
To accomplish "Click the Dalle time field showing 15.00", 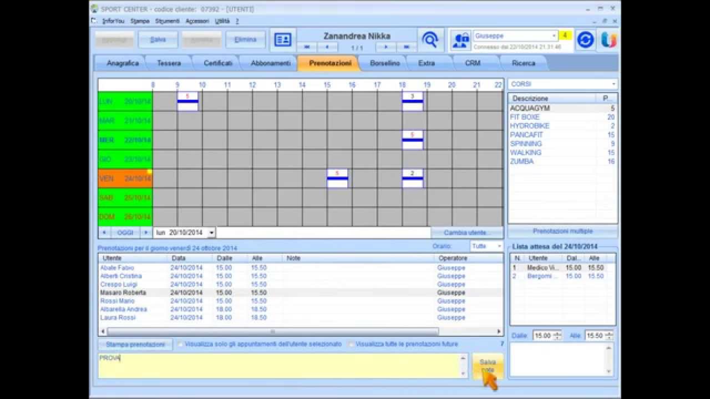I will pyautogui.click(x=542, y=335).
